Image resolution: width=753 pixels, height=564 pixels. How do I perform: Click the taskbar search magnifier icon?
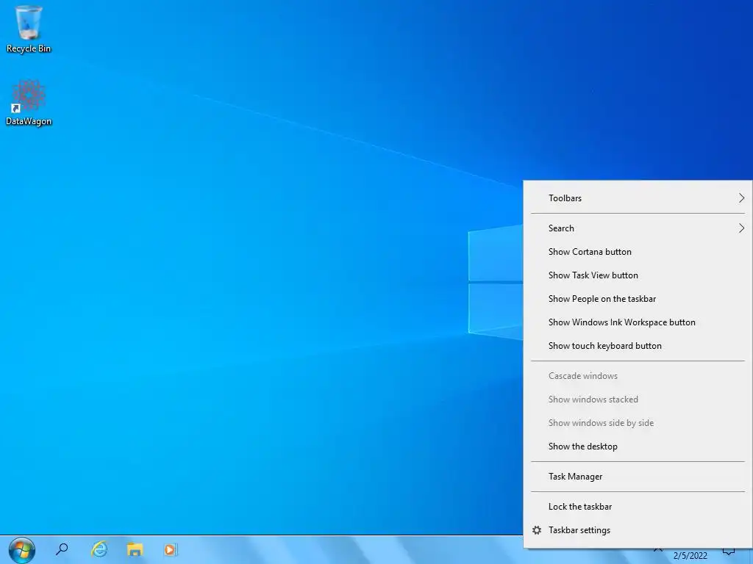pyautogui.click(x=62, y=549)
